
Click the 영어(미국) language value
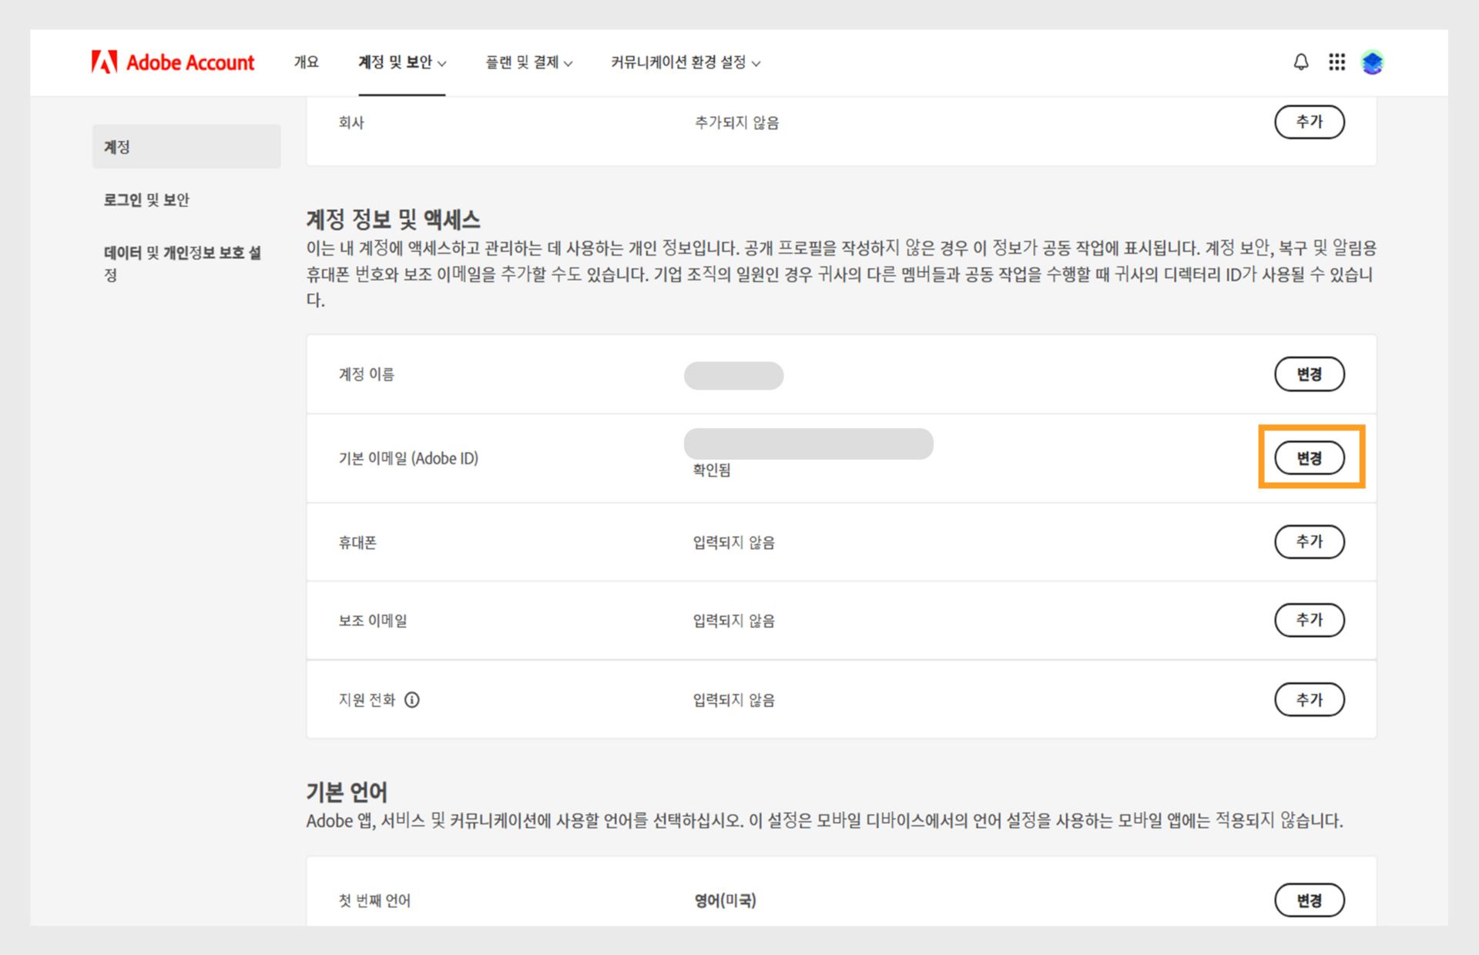pos(725,900)
